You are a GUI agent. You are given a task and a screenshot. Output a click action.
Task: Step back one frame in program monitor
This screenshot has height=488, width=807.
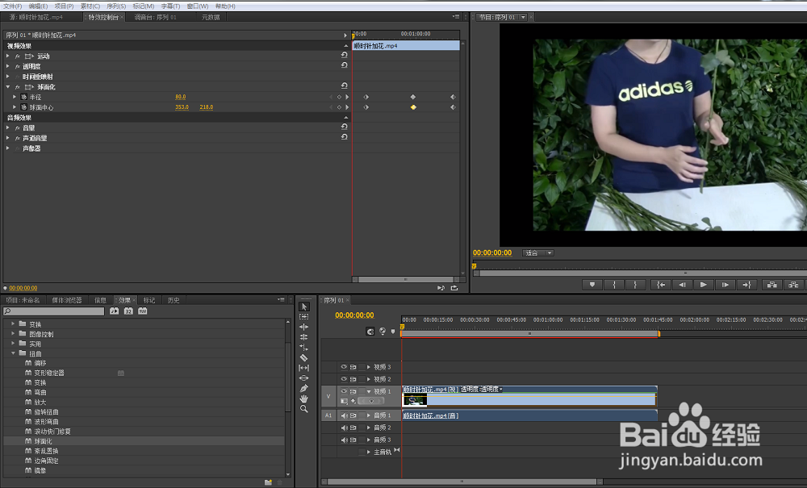tap(682, 285)
